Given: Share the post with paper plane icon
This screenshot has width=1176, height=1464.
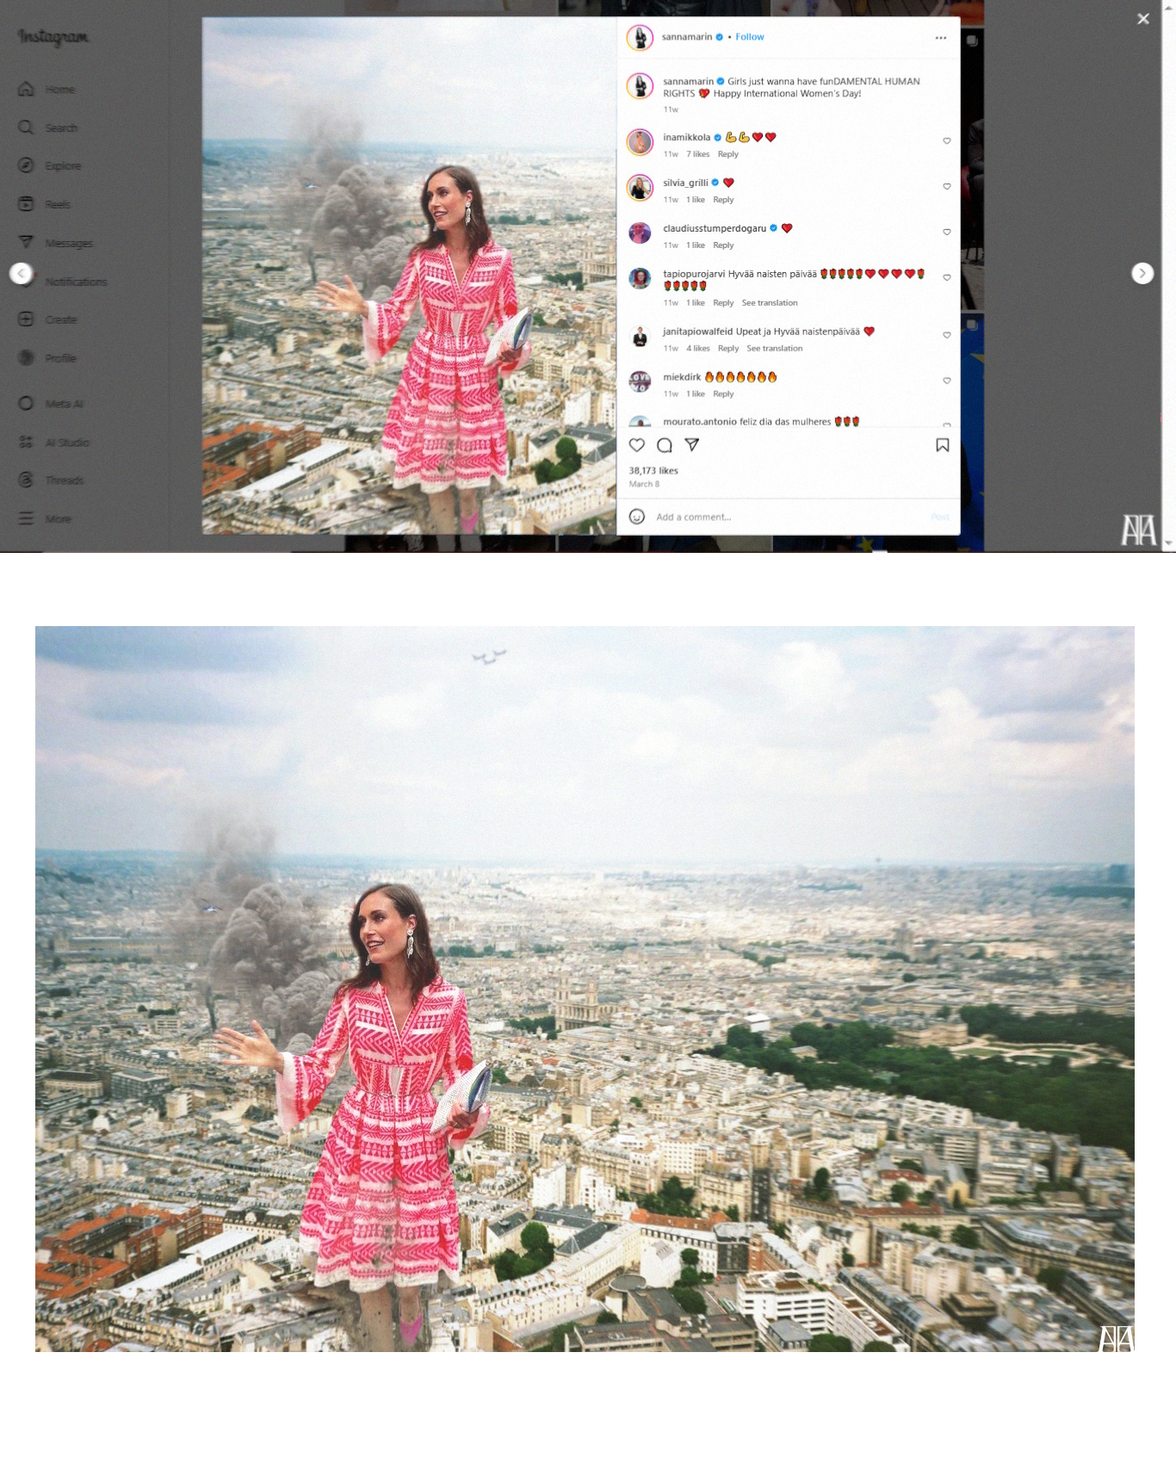Looking at the screenshot, I should pyautogui.click(x=691, y=445).
